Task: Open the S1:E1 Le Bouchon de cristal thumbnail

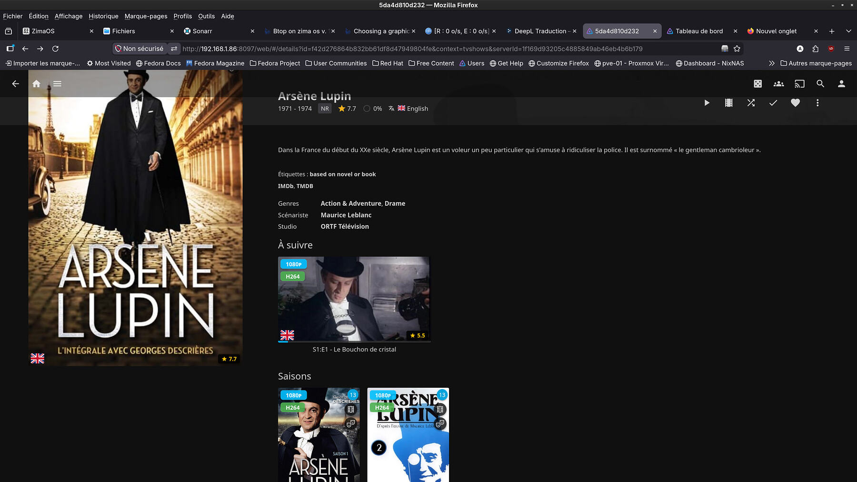Action: pyautogui.click(x=354, y=299)
